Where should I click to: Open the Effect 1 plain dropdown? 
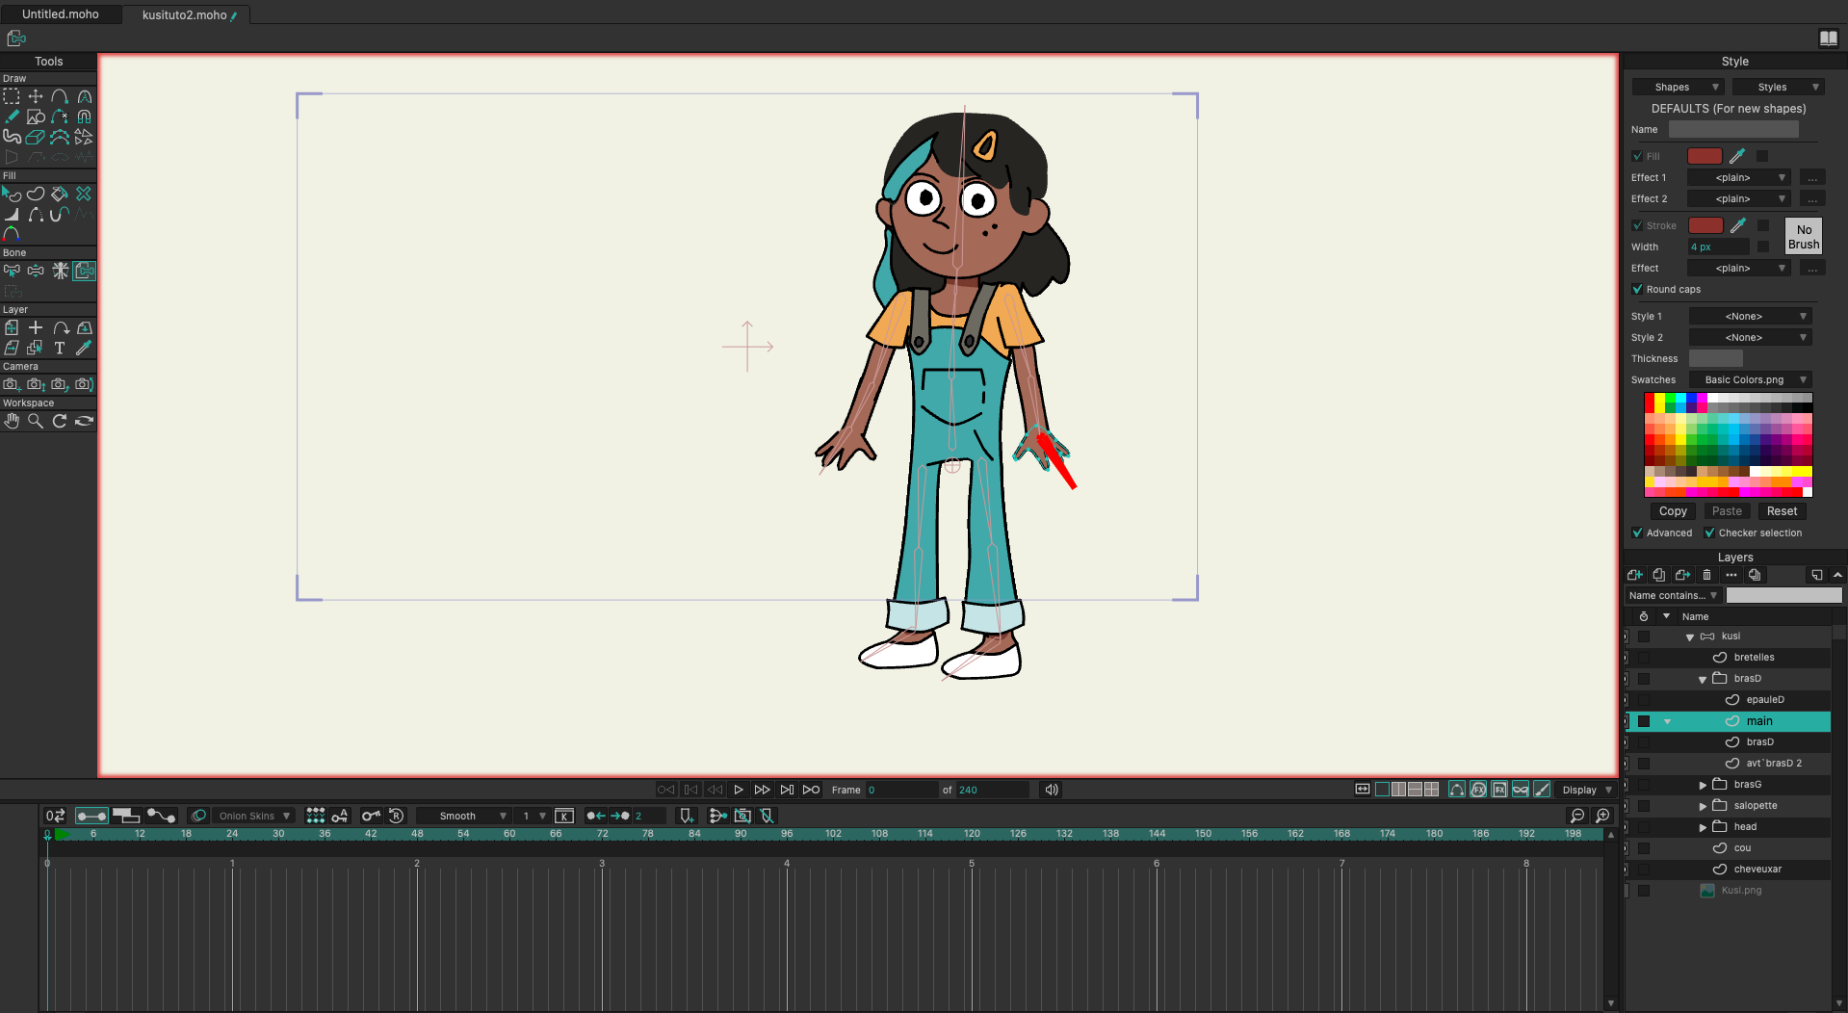(x=1739, y=177)
